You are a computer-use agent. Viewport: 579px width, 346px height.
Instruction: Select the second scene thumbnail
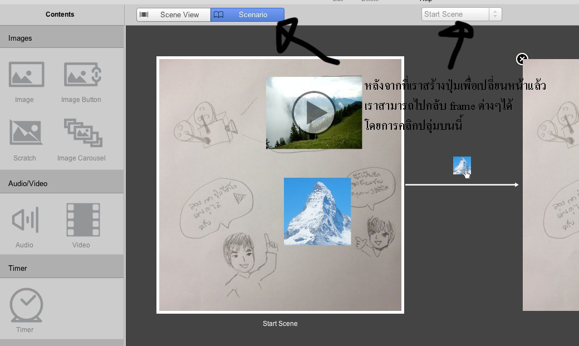point(551,184)
